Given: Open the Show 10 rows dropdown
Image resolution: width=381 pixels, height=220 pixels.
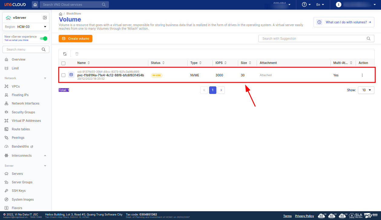Looking at the screenshot, I should tap(366, 90).
